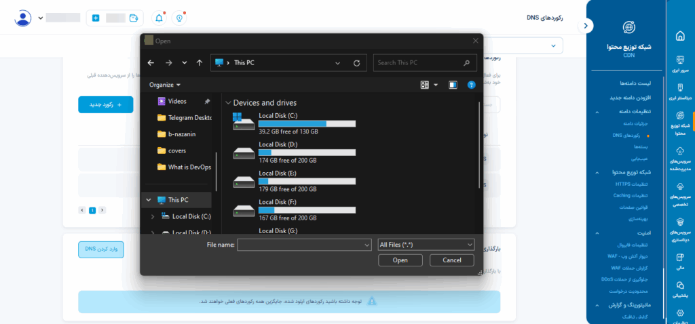Click the lightbulb tips icon in header
Viewport: 695px width, 324px height.
(x=179, y=18)
